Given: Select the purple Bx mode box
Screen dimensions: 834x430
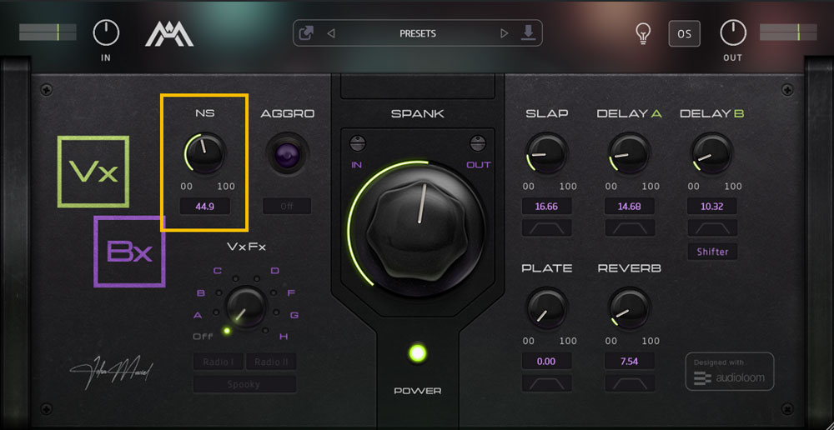Looking at the screenshot, I should 130,252.
